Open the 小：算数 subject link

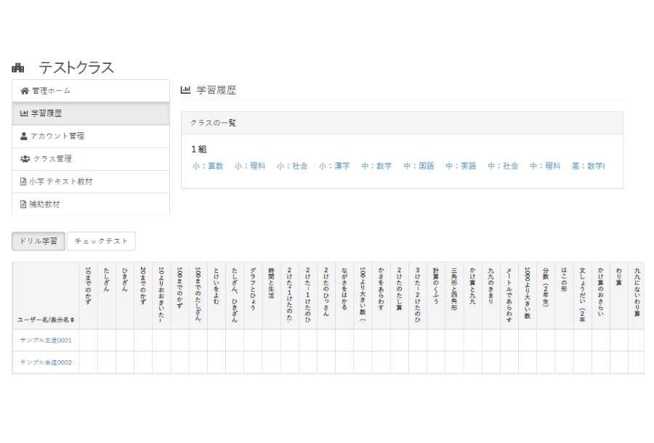pyautogui.click(x=208, y=166)
